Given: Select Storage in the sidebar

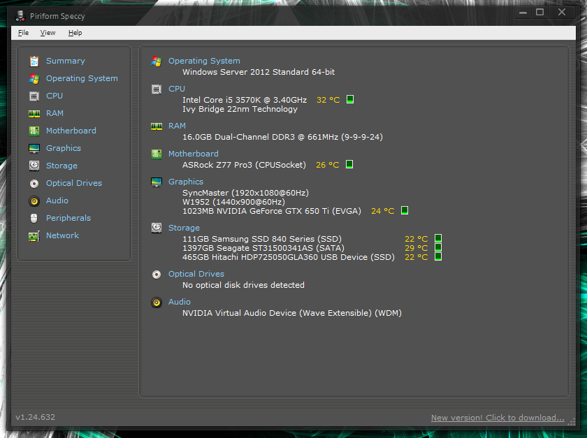Looking at the screenshot, I should (61, 166).
